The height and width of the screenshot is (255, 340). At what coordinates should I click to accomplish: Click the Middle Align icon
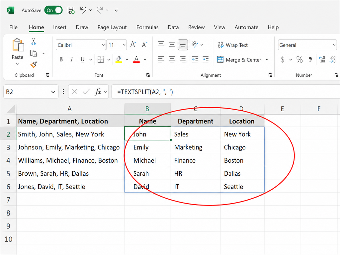pyautogui.click(x=172, y=44)
